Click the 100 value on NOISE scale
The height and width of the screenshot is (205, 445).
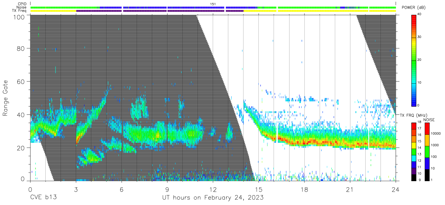433,157
